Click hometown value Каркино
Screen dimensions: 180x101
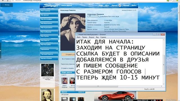(x=107, y=22)
